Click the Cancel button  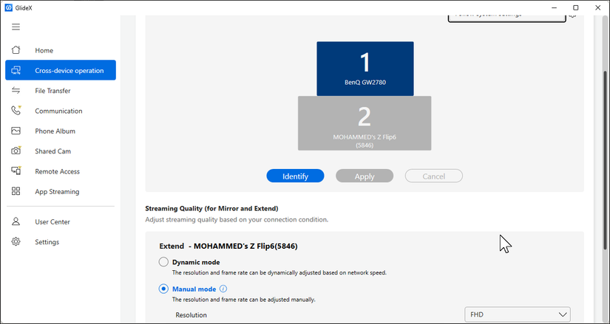pos(434,176)
